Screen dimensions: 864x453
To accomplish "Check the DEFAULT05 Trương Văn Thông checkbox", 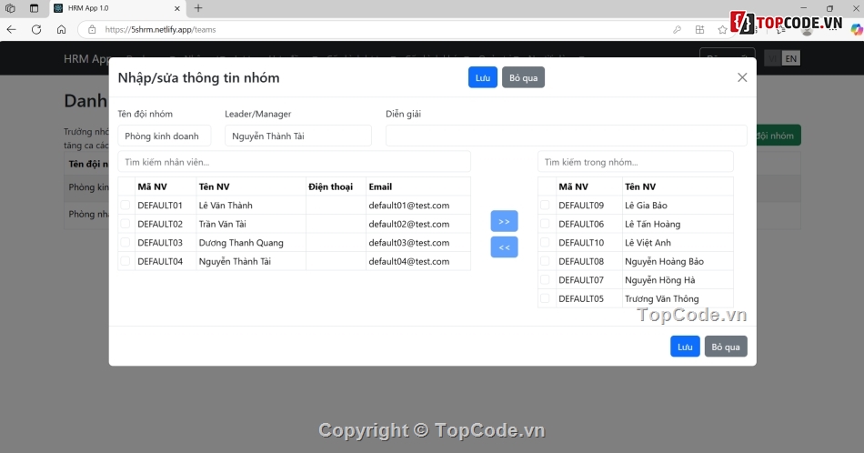I will [x=545, y=298].
